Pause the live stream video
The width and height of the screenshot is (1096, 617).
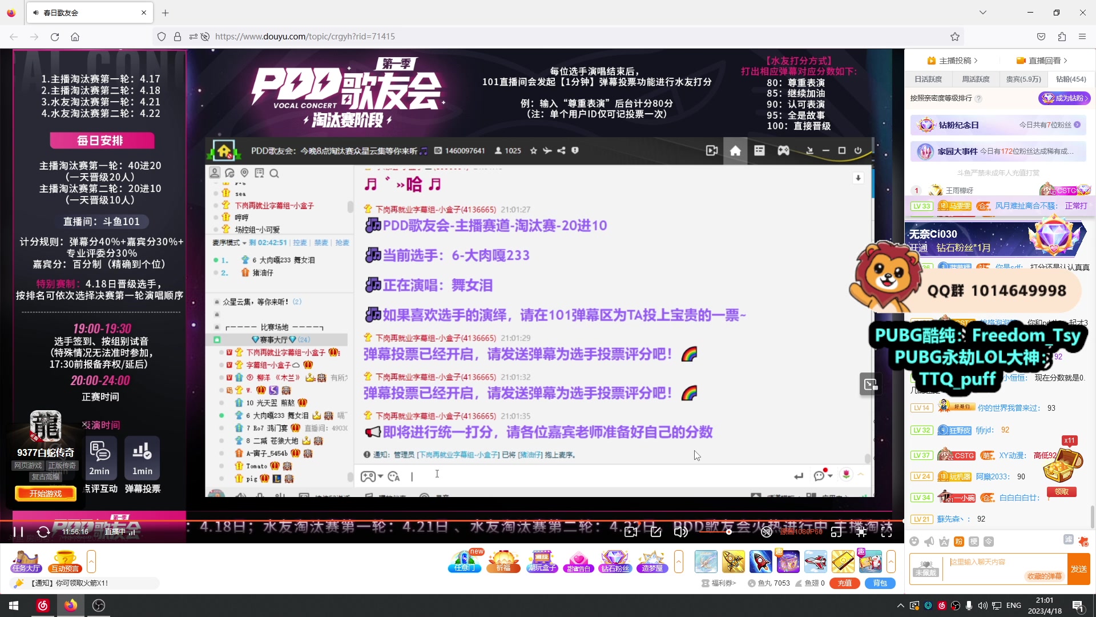(18, 532)
